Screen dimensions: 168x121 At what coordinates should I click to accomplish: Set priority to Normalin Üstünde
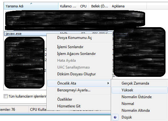pyautogui.click(x=140, y=97)
